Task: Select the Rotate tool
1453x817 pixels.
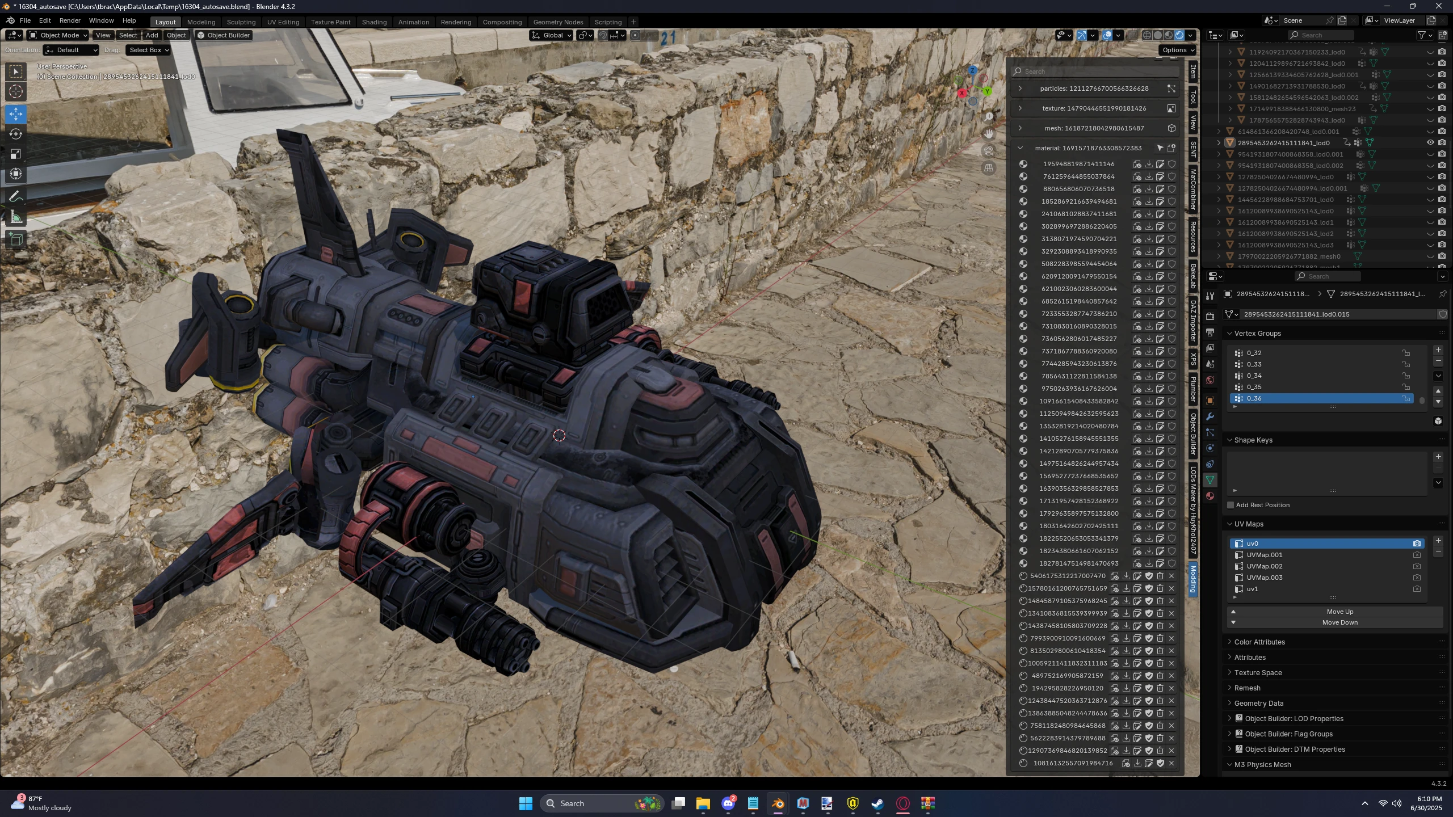Action: coord(16,134)
